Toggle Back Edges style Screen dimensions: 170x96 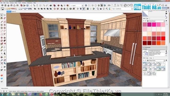(89, 5)
